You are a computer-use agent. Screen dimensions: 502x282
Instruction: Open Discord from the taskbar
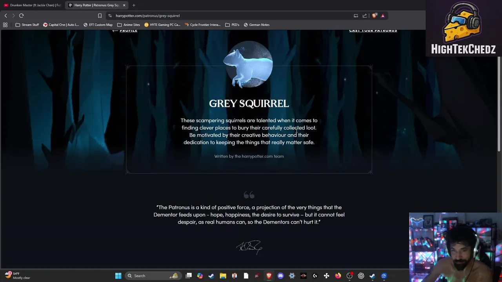pos(280,276)
